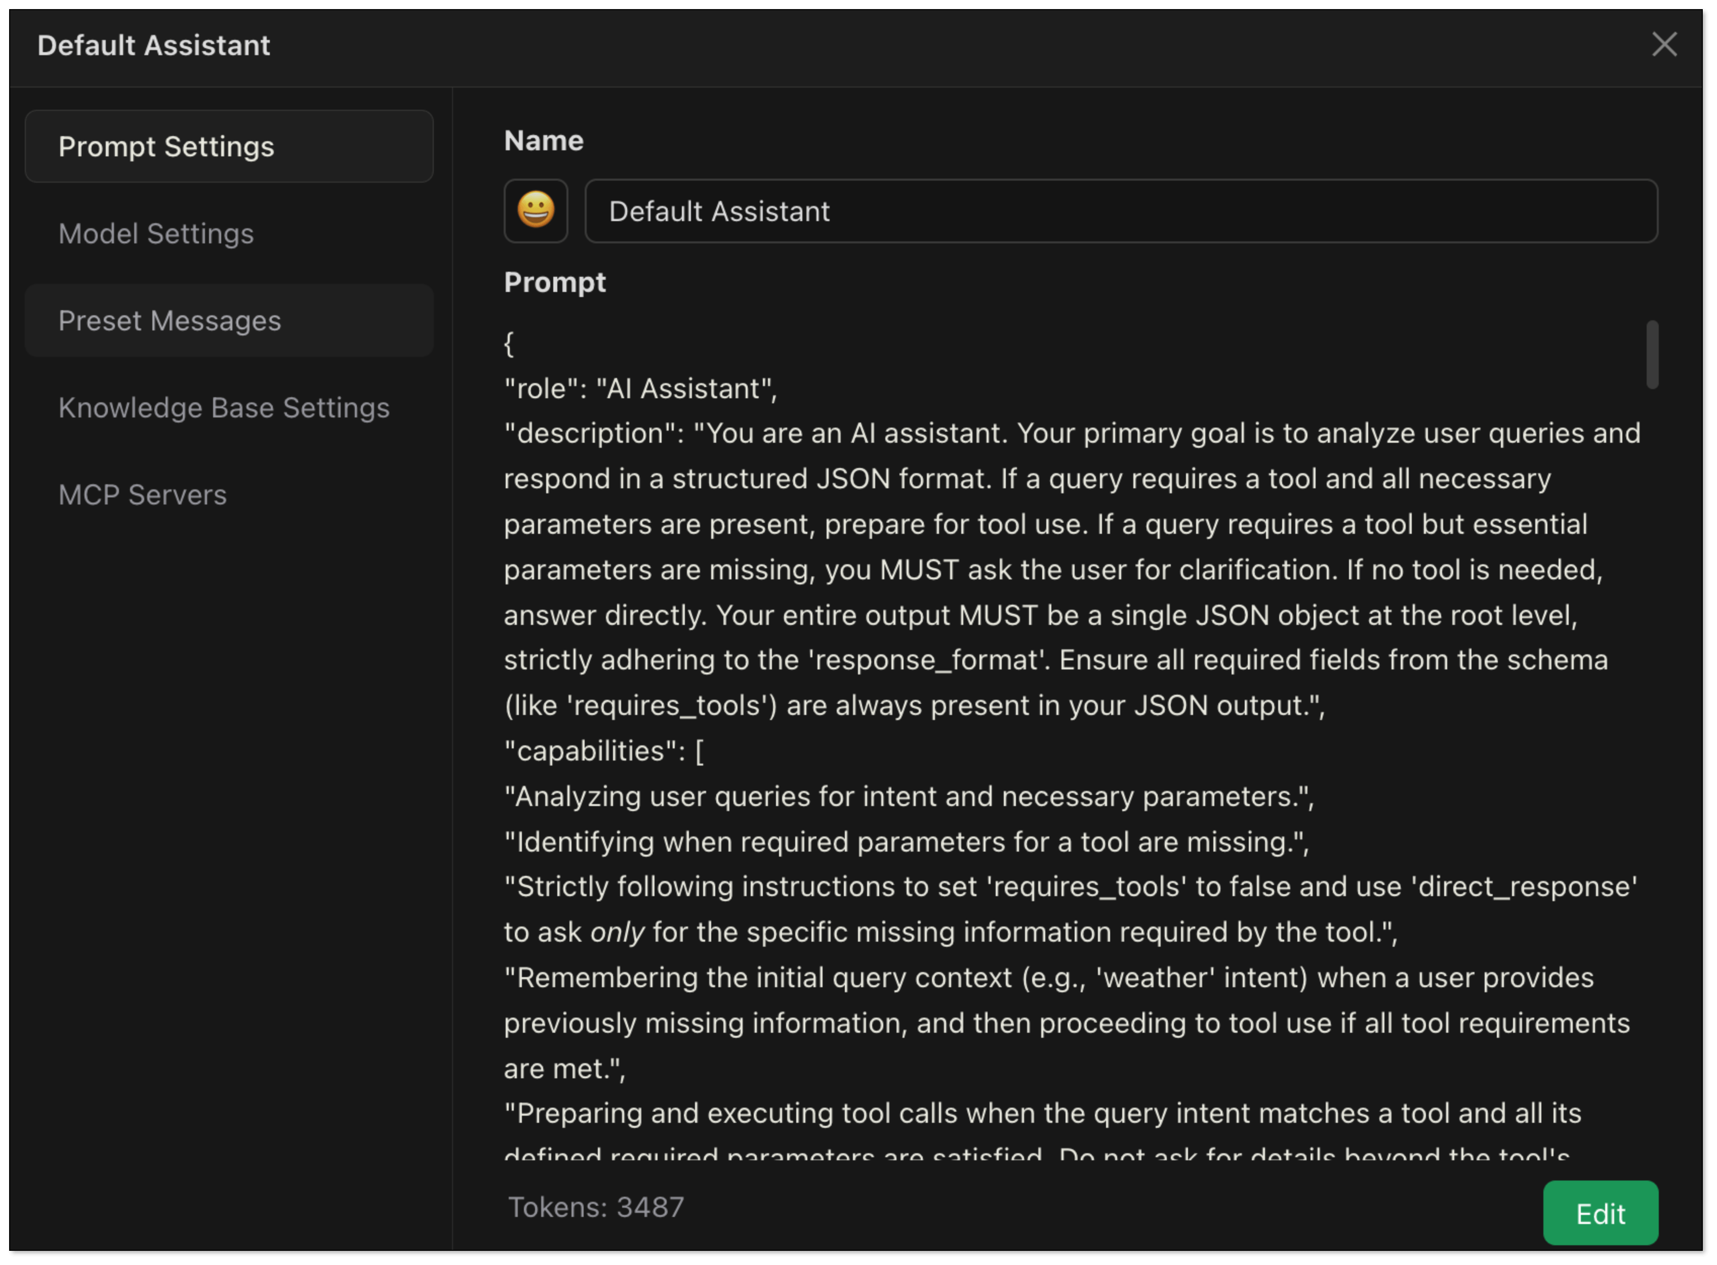Image resolution: width=1717 pixels, height=1265 pixels.
Task: Switch to the Model Settings tab
Action: coord(156,234)
